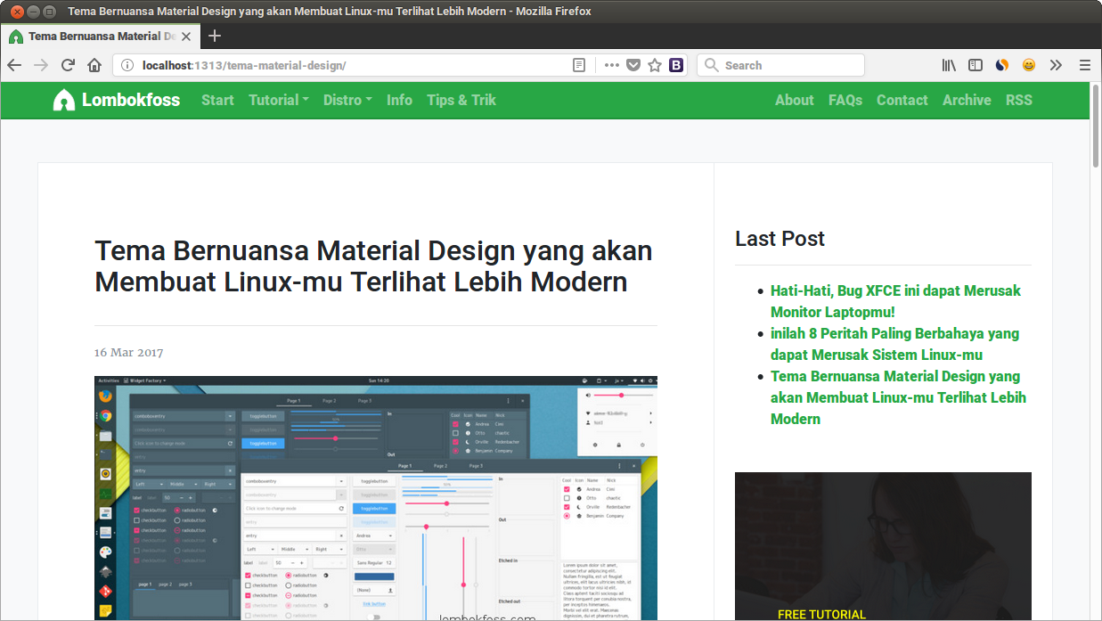Open the Distro dropdown menu
This screenshot has height=621, width=1102.
(x=347, y=100)
